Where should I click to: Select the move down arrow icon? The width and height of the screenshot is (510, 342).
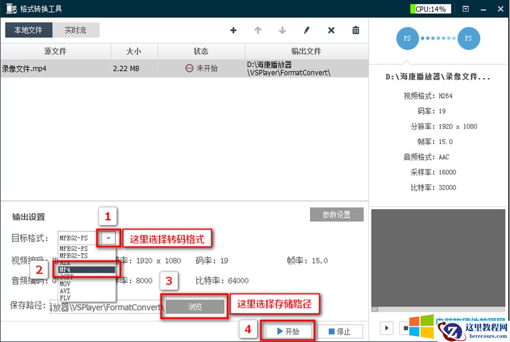(x=282, y=30)
